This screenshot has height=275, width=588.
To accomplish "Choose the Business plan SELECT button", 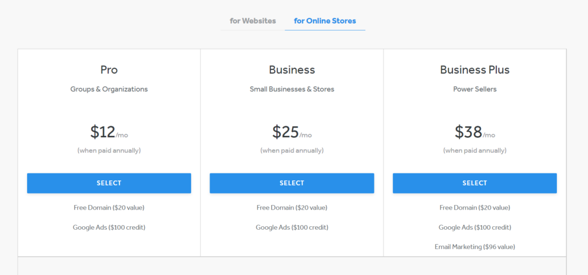I will tap(292, 183).
